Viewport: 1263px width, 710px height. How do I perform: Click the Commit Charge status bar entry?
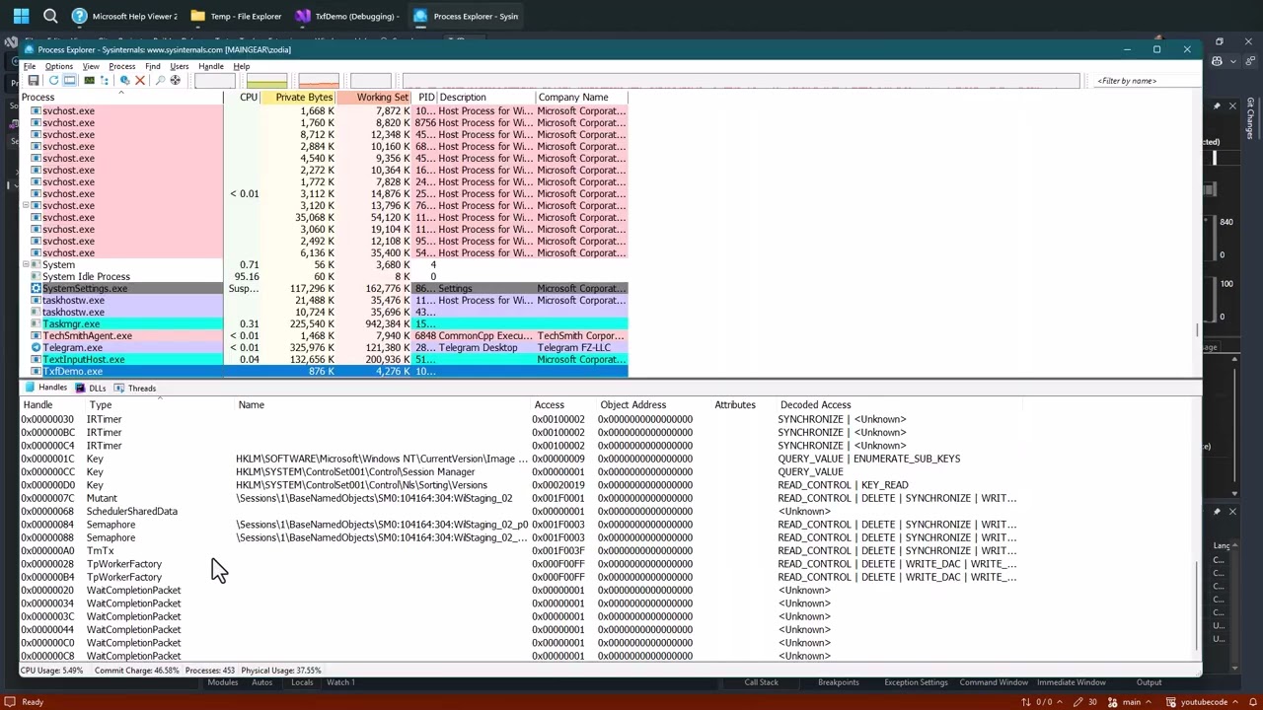click(139, 671)
